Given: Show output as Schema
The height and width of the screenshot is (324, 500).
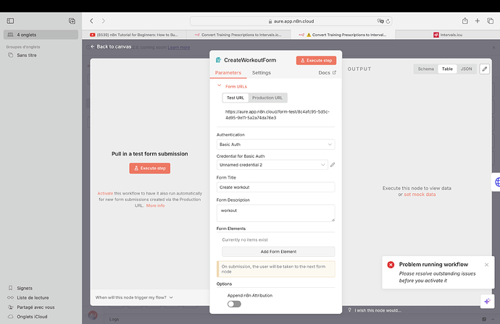Looking at the screenshot, I should [x=425, y=69].
